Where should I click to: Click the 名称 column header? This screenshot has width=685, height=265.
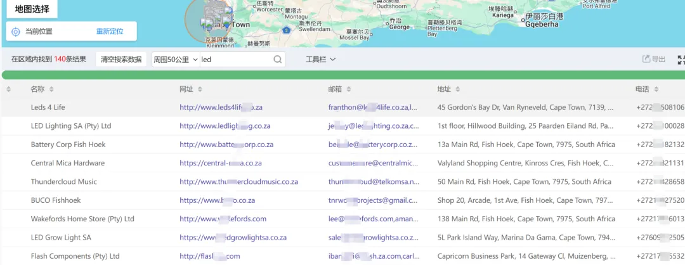click(37, 89)
